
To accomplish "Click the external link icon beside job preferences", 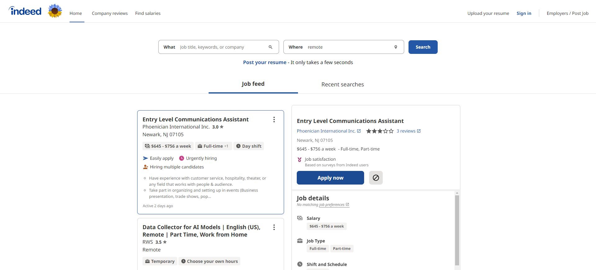I will click(347, 204).
